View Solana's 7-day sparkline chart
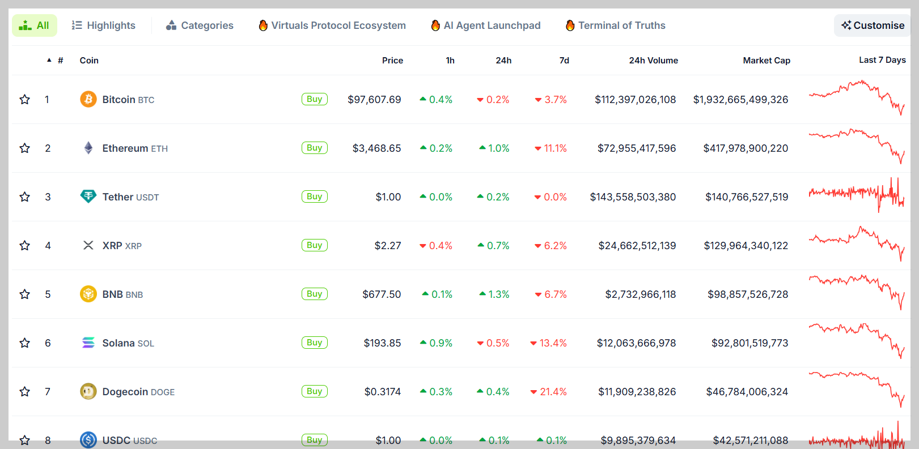The image size is (919, 449). [857, 341]
